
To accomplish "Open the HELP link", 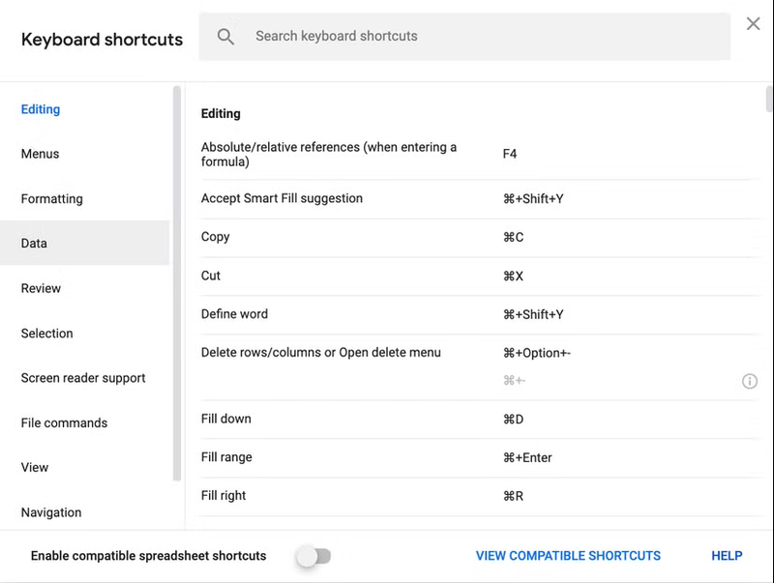I will 727,556.
